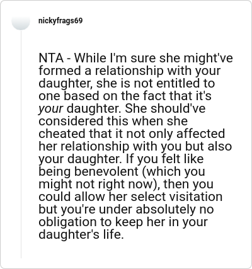This screenshot has width=252, height=269.
Task: Click the word "benevolent" in the comment
Action: tap(106, 171)
